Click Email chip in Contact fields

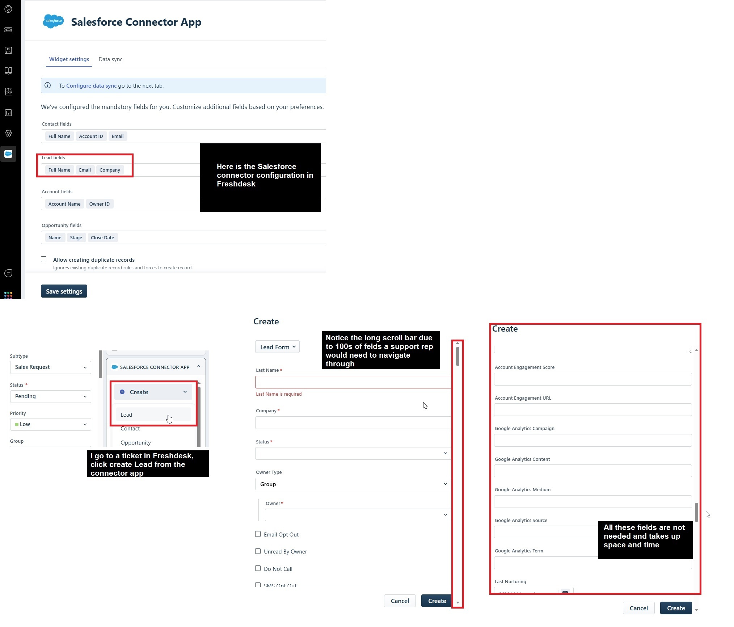[x=118, y=136]
